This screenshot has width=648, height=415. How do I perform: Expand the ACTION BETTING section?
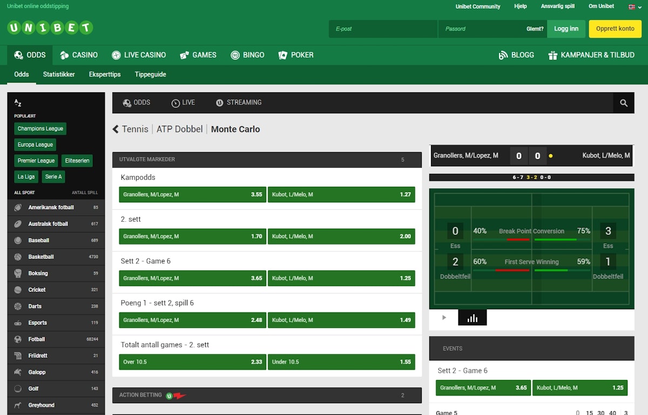pos(267,395)
